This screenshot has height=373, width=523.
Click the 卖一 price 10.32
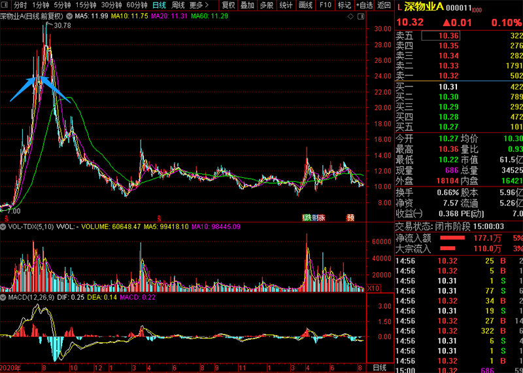tap(448, 75)
